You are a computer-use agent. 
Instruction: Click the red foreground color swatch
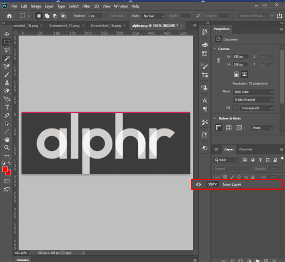(5, 169)
